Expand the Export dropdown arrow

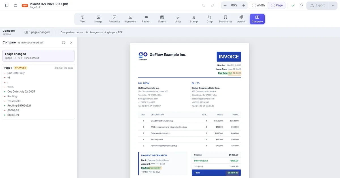point(333,5)
